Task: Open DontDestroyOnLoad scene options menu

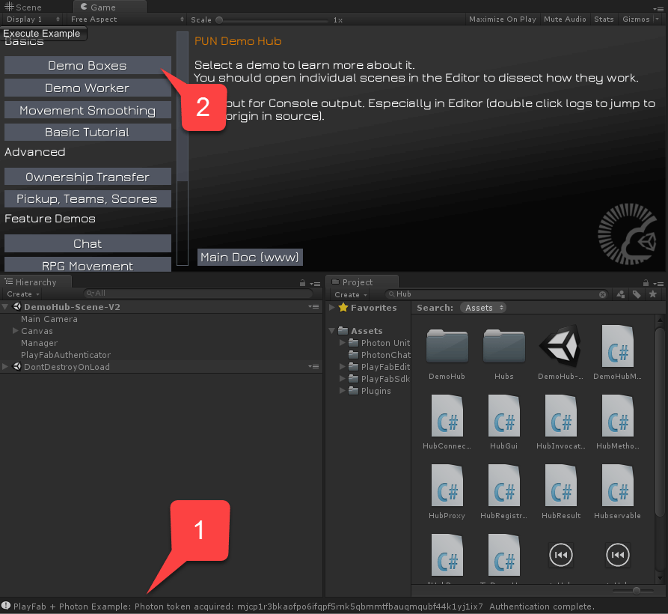Action: click(314, 366)
